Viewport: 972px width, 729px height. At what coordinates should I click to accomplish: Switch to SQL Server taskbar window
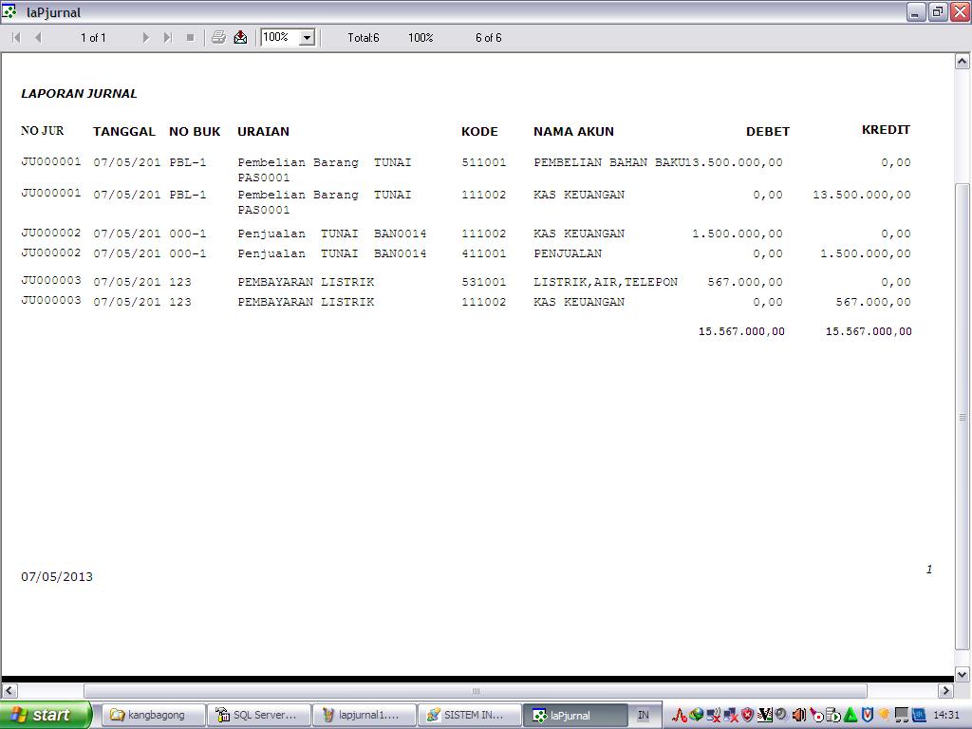(x=256, y=715)
